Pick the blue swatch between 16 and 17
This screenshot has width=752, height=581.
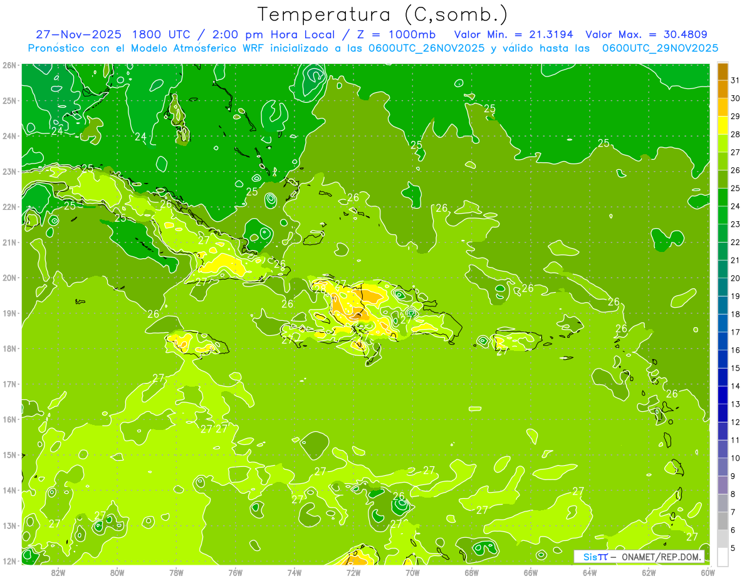(723, 341)
